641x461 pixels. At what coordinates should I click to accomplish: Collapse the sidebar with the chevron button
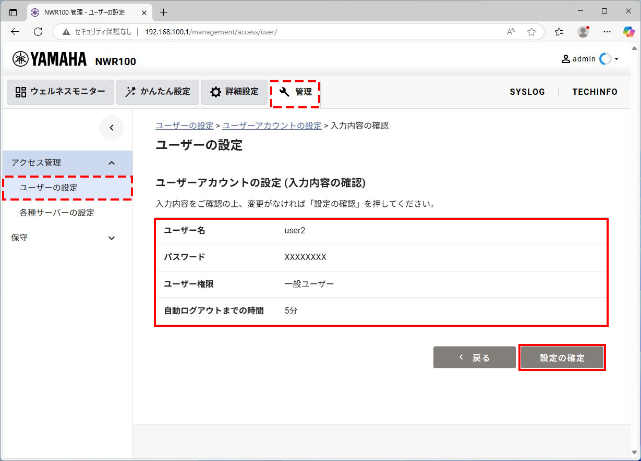pyautogui.click(x=112, y=128)
